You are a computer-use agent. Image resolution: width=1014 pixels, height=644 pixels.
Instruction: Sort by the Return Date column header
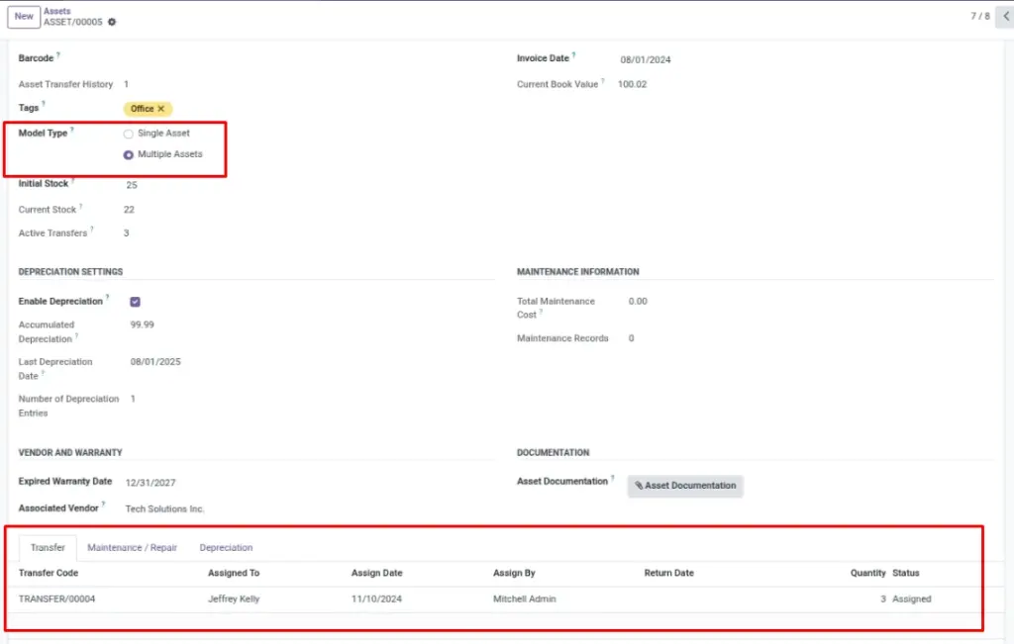668,573
